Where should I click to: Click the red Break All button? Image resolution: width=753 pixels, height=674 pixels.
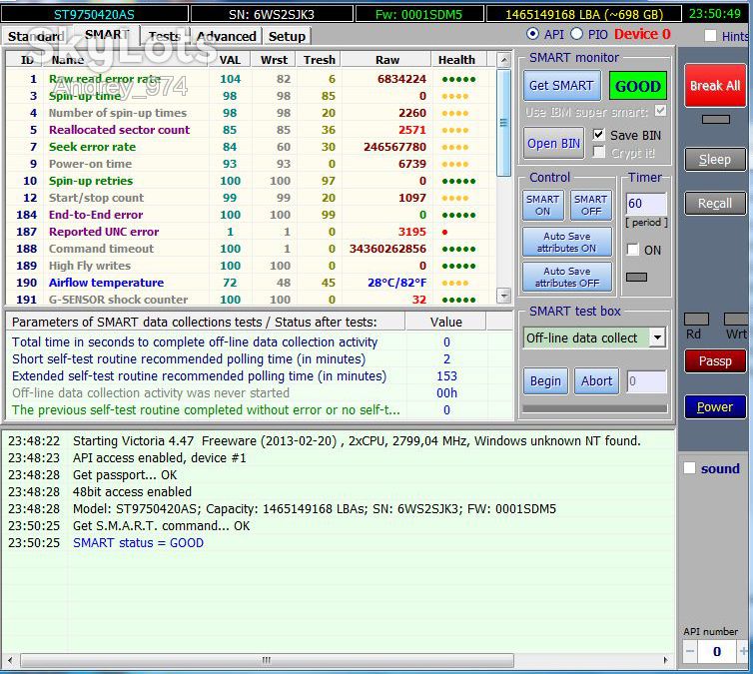pyautogui.click(x=715, y=86)
